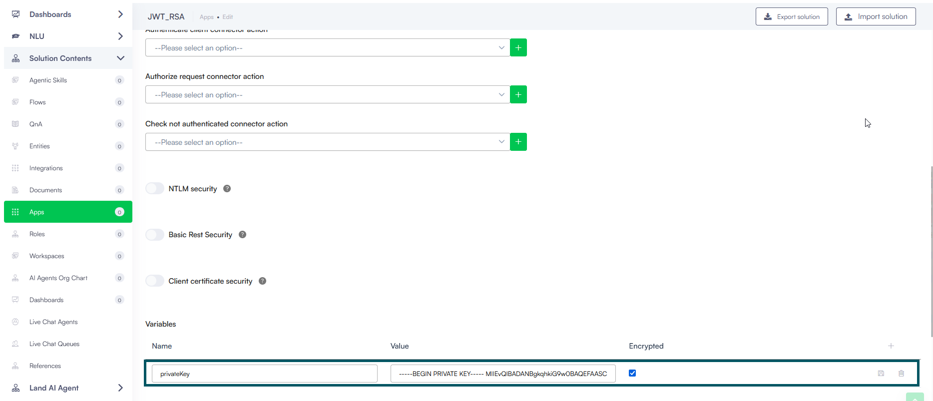Open AI Agents Org Chart page
Screen dimensions: 933x401
[68, 278]
